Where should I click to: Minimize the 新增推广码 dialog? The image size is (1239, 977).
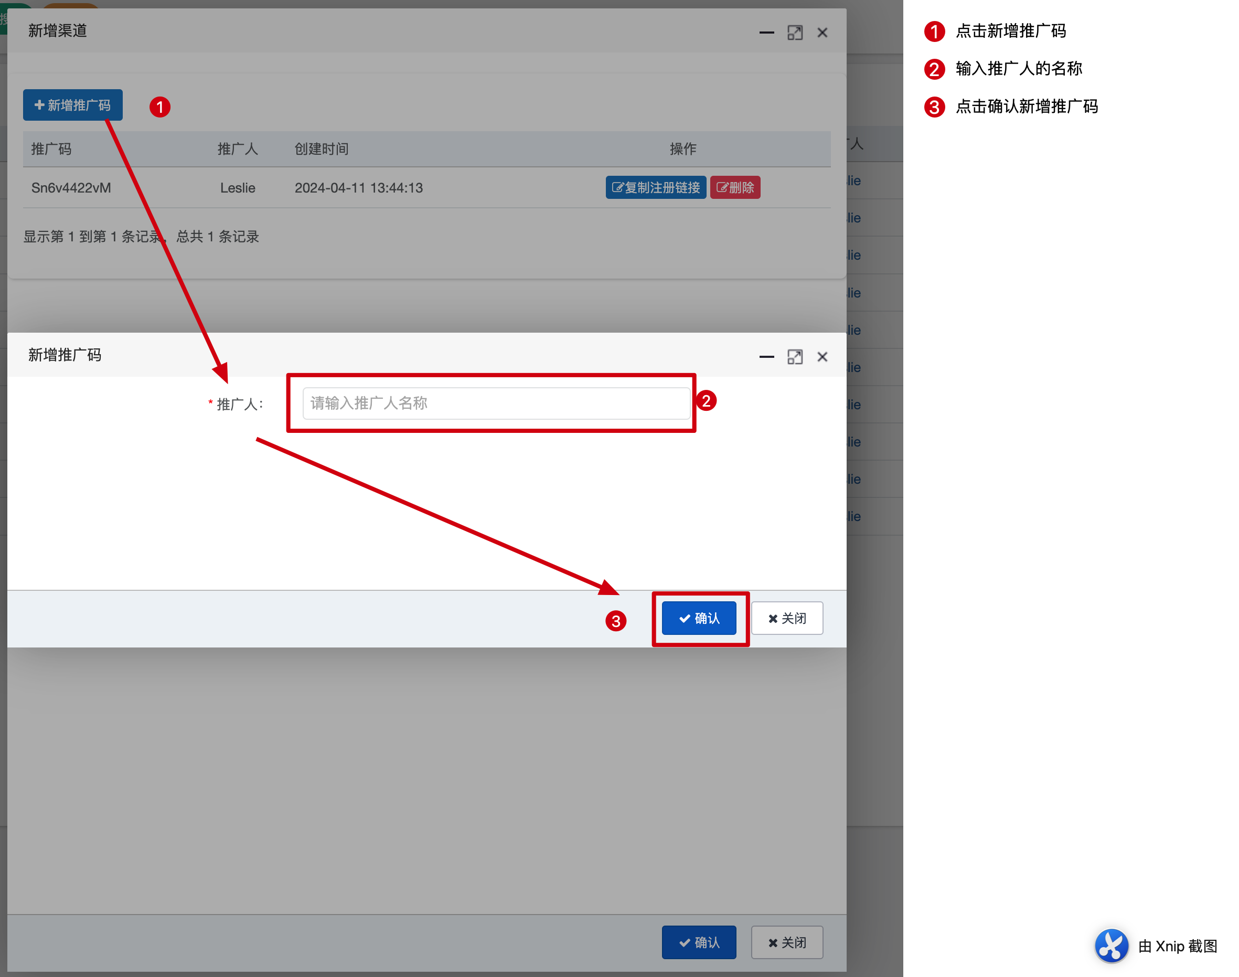coord(766,357)
